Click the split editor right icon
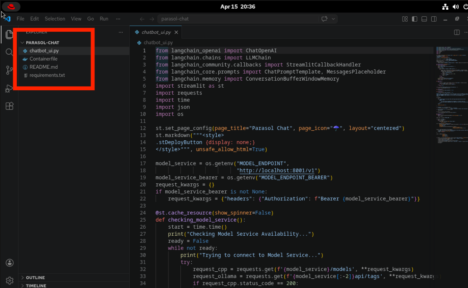 tap(457, 32)
